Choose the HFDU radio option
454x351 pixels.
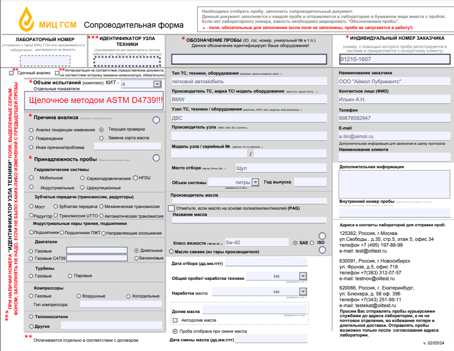click(x=135, y=178)
